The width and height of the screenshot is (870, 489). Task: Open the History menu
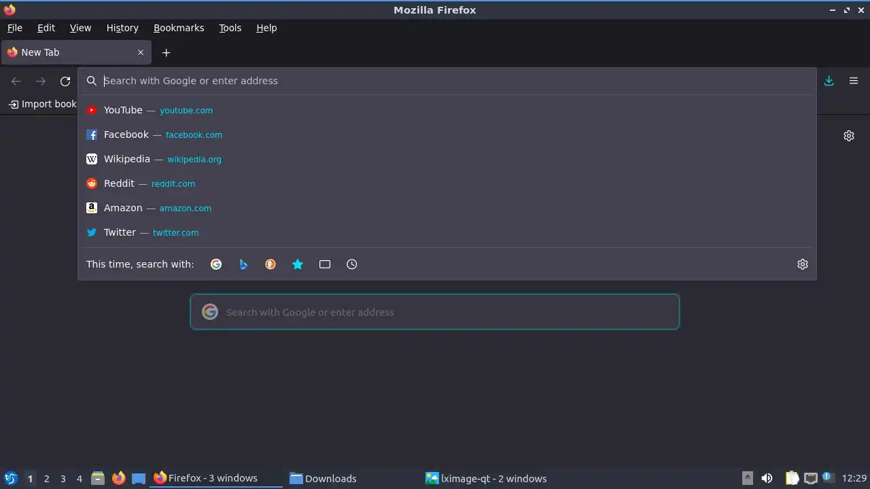(x=122, y=28)
